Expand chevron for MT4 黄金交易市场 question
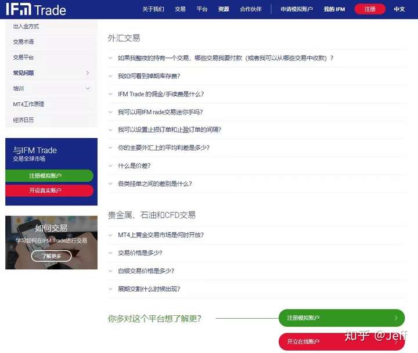The width and height of the screenshot is (418, 353). 110,235
